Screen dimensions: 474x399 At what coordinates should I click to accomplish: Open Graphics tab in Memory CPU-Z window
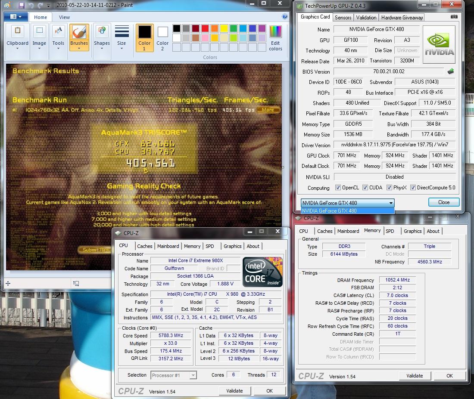413,231
